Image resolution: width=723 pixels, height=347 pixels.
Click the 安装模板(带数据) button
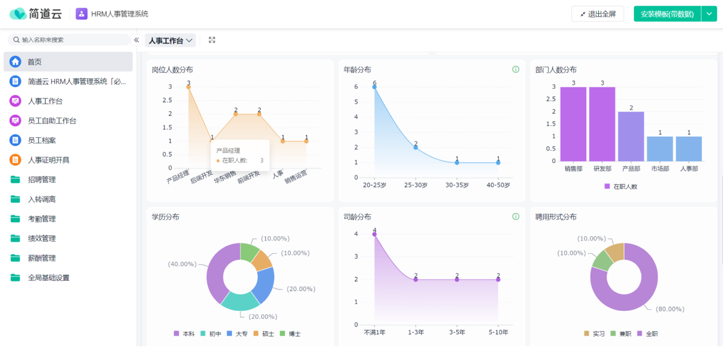point(667,14)
